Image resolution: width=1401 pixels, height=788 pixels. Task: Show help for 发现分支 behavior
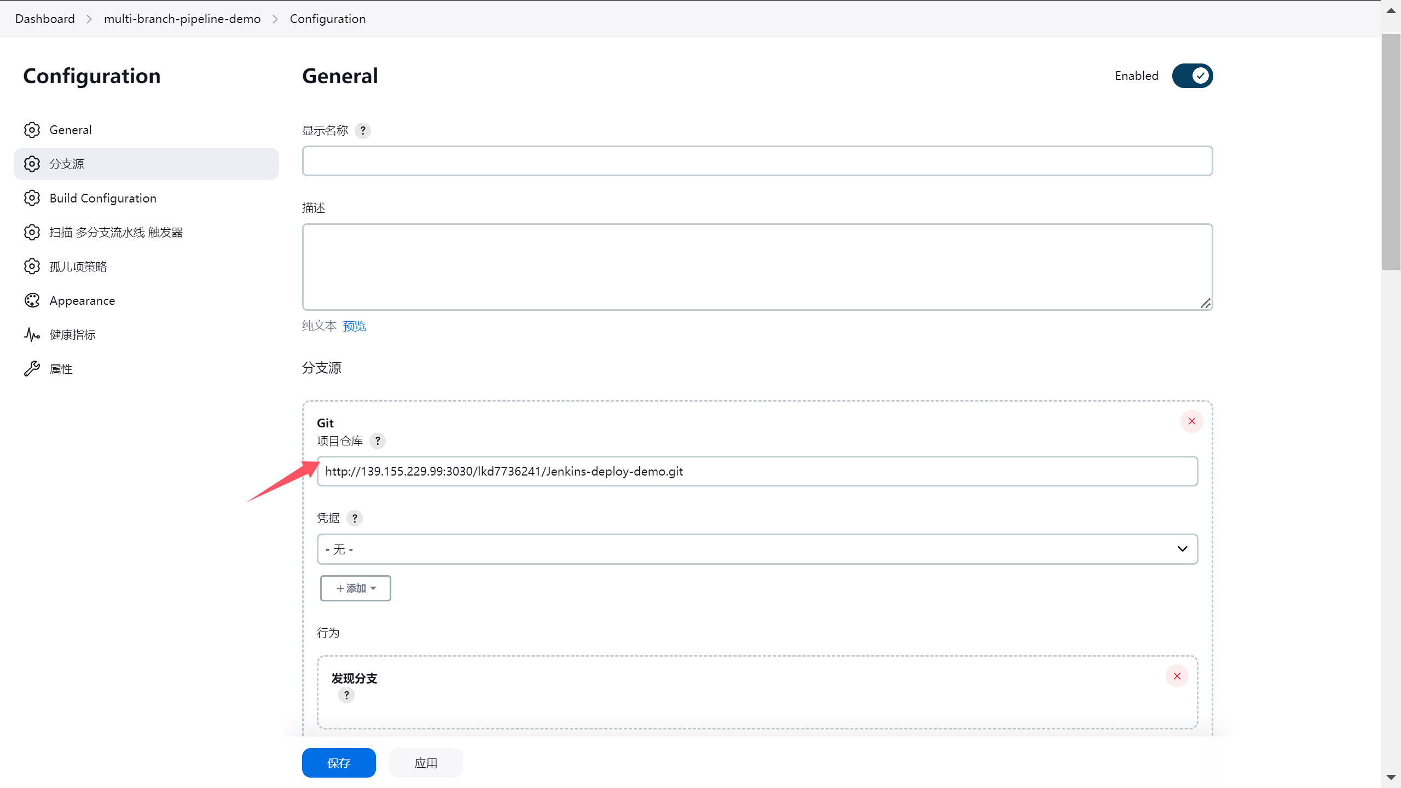pyautogui.click(x=346, y=695)
